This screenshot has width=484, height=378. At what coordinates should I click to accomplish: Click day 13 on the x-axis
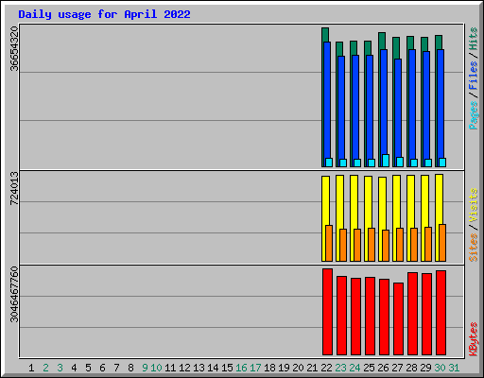(199, 368)
